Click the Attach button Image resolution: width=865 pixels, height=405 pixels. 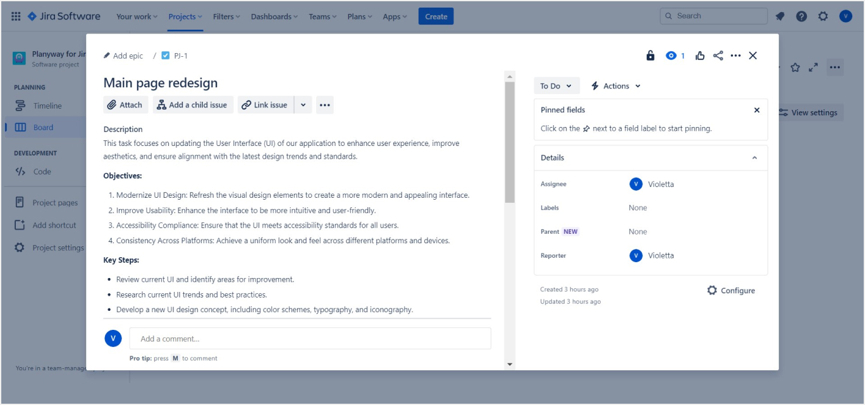(x=125, y=105)
